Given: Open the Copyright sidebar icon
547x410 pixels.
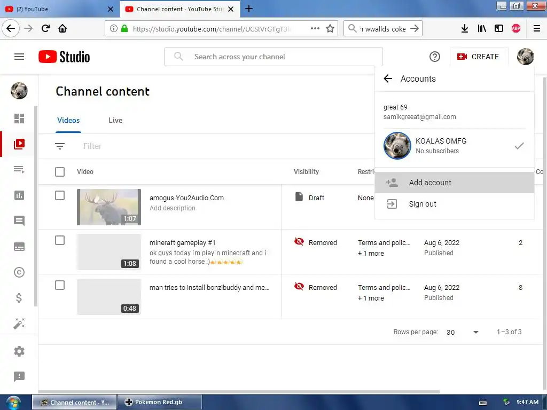Looking at the screenshot, I should click(19, 272).
